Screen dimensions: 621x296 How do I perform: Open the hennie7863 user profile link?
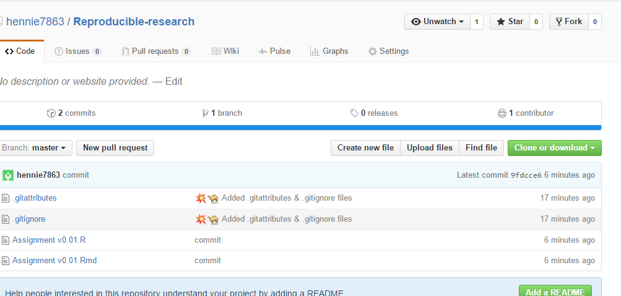(x=35, y=22)
